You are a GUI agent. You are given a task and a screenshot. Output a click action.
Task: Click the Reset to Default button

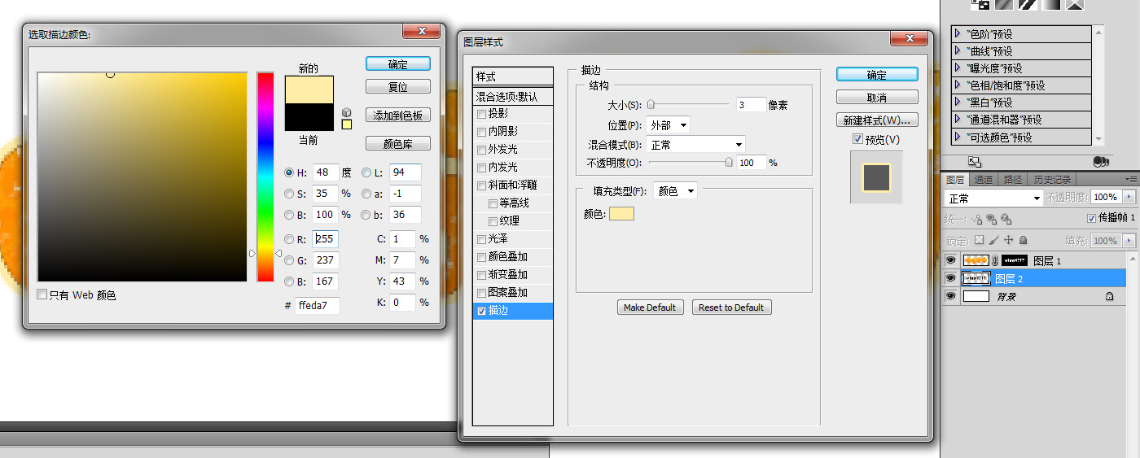tap(731, 308)
